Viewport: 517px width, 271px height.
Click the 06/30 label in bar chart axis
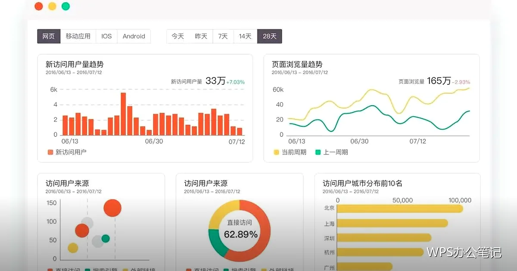pyautogui.click(x=154, y=141)
